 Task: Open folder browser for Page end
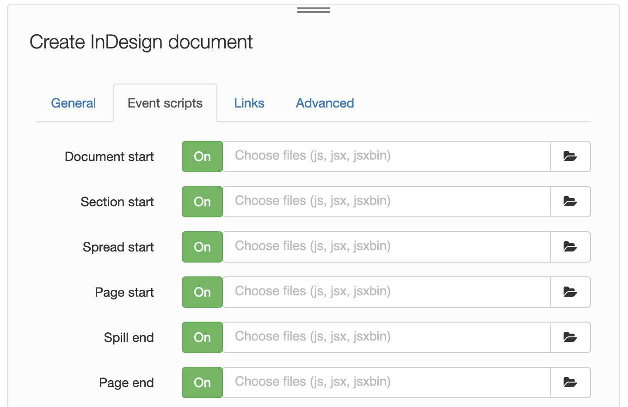571,383
